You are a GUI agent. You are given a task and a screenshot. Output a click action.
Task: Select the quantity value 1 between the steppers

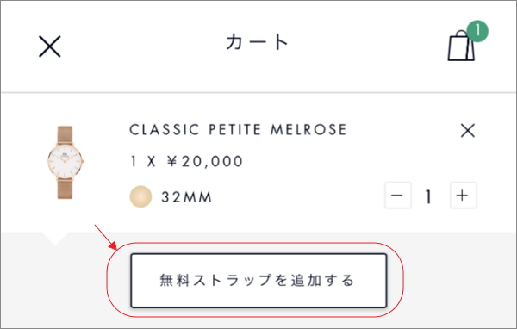coord(428,197)
